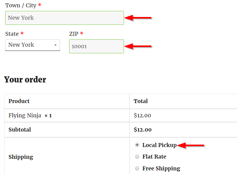
Task: Click the Shipping row label
Action: [21, 157]
